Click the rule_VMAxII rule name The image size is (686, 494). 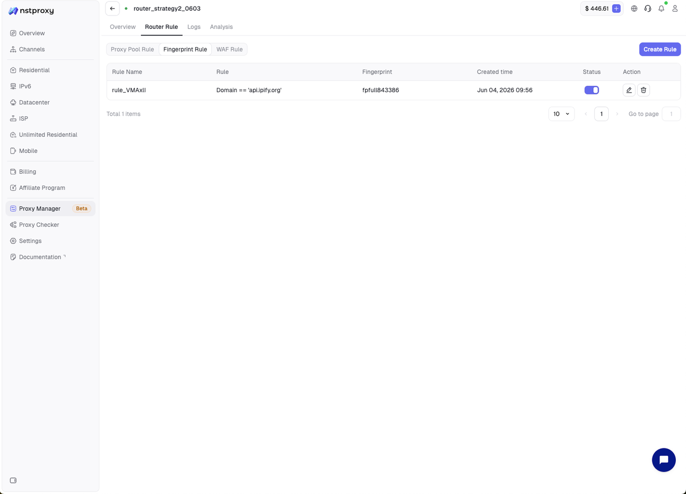coord(129,90)
